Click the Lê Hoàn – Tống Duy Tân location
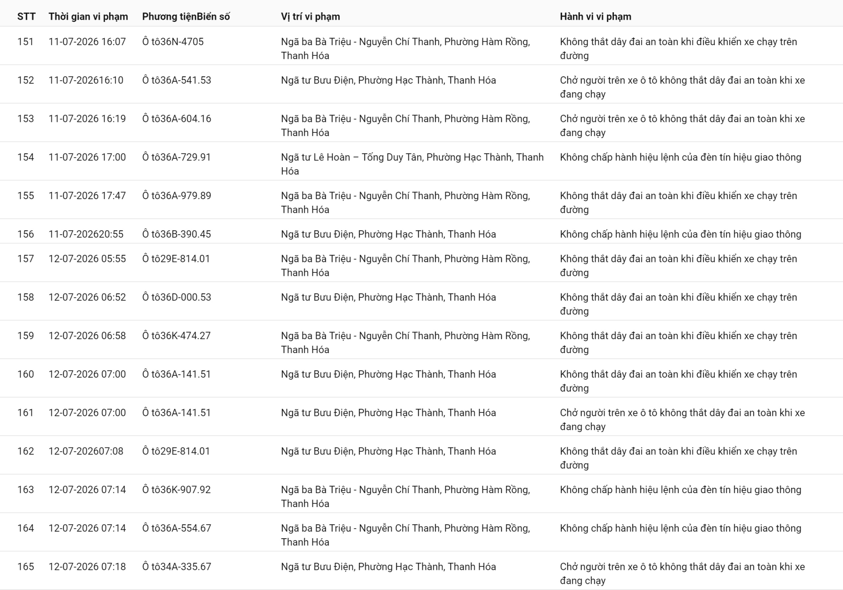This screenshot has width=843, height=590. point(412,164)
